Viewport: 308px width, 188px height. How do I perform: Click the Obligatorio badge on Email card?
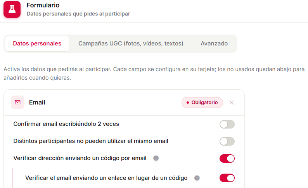click(202, 103)
